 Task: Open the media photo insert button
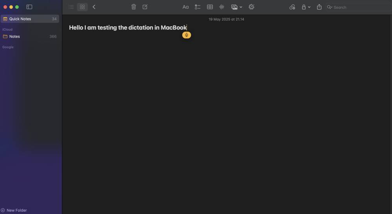coord(234,7)
